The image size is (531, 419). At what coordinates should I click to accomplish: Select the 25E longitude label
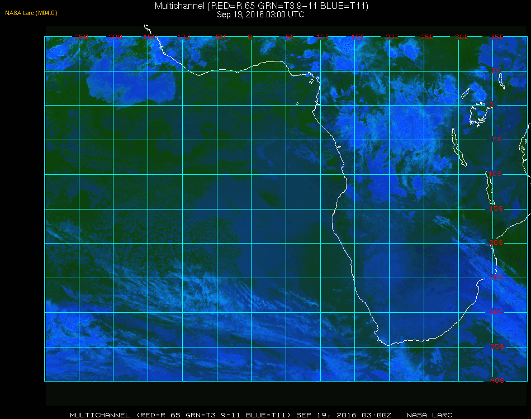(x=427, y=37)
